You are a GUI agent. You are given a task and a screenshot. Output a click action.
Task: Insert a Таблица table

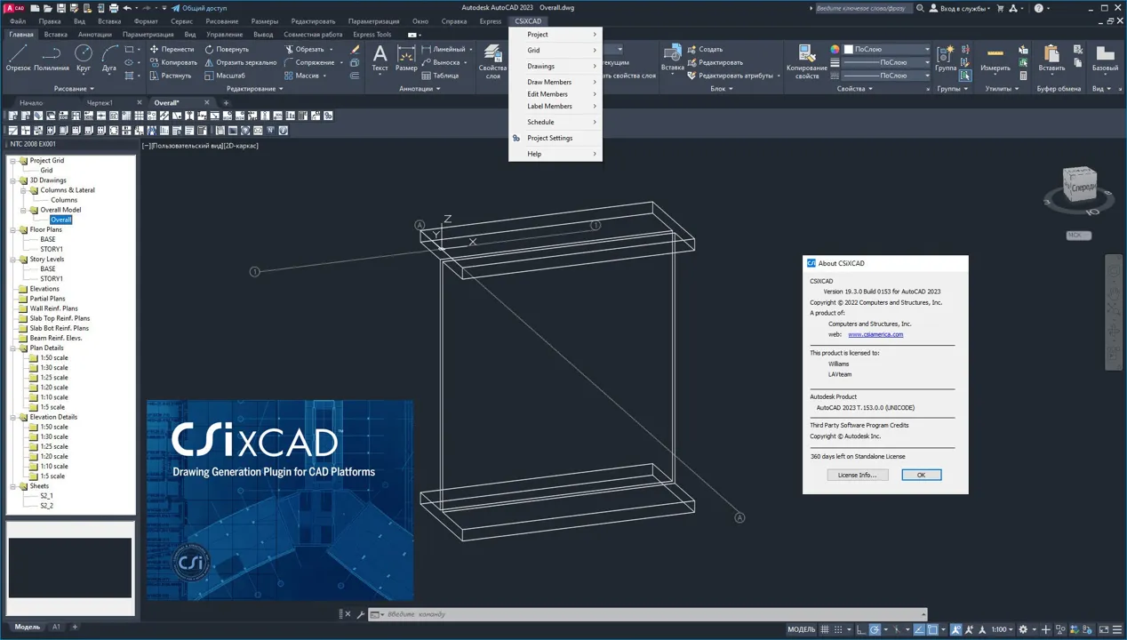tap(440, 76)
